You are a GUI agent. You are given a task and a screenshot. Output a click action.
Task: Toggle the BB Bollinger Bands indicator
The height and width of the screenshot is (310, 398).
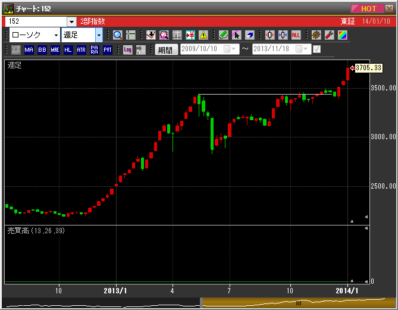point(42,50)
